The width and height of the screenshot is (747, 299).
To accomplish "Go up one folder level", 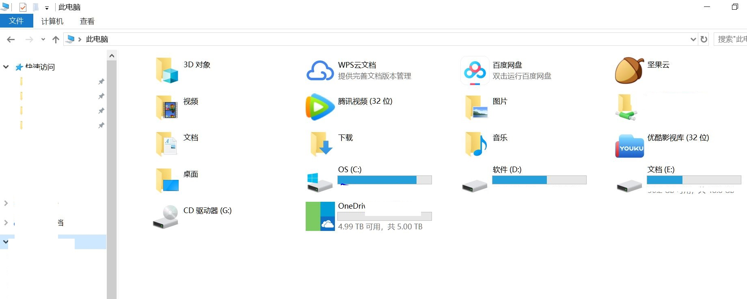I will point(56,39).
